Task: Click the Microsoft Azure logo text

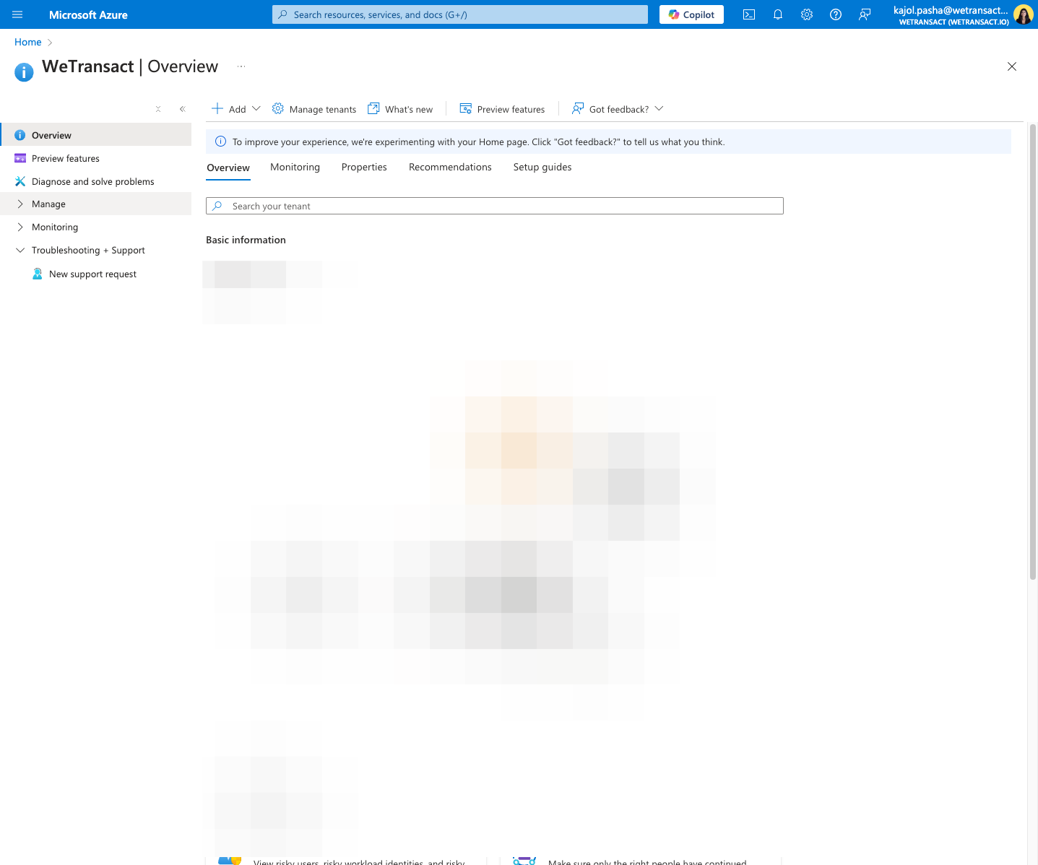Action: 88,14
